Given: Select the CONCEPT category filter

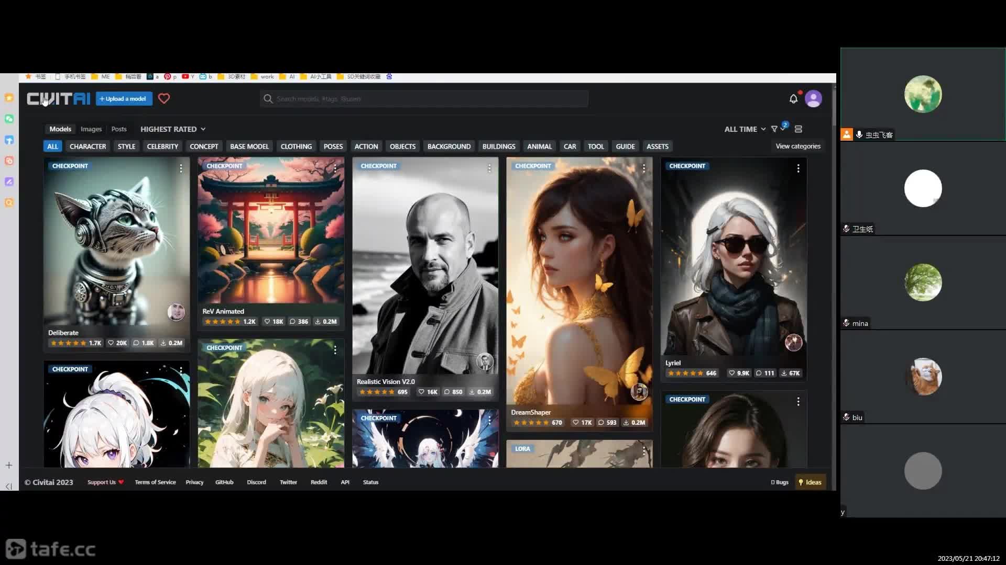Looking at the screenshot, I should click(x=204, y=146).
